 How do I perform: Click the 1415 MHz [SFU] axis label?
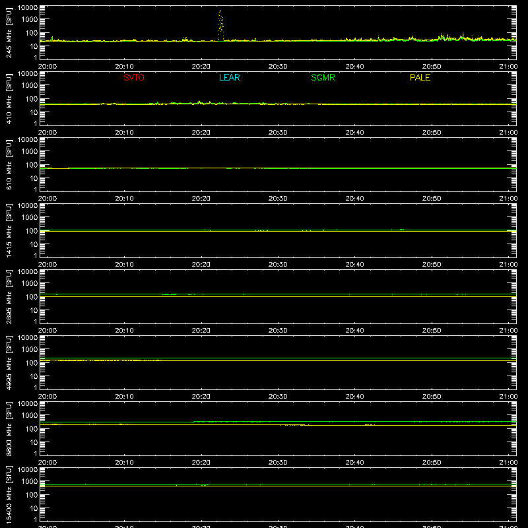9,230
